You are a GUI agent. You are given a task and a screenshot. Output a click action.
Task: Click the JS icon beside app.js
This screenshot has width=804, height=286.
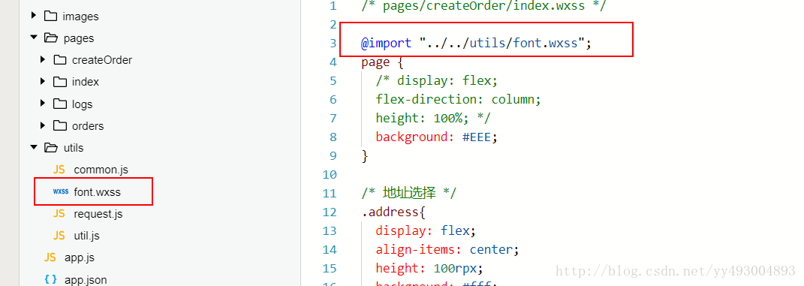coord(50,257)
